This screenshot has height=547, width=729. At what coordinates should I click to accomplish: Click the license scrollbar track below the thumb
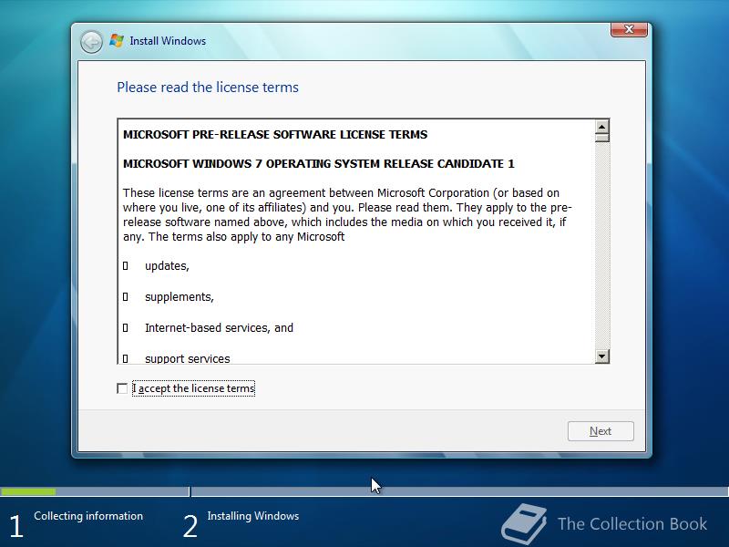point(601,245)
